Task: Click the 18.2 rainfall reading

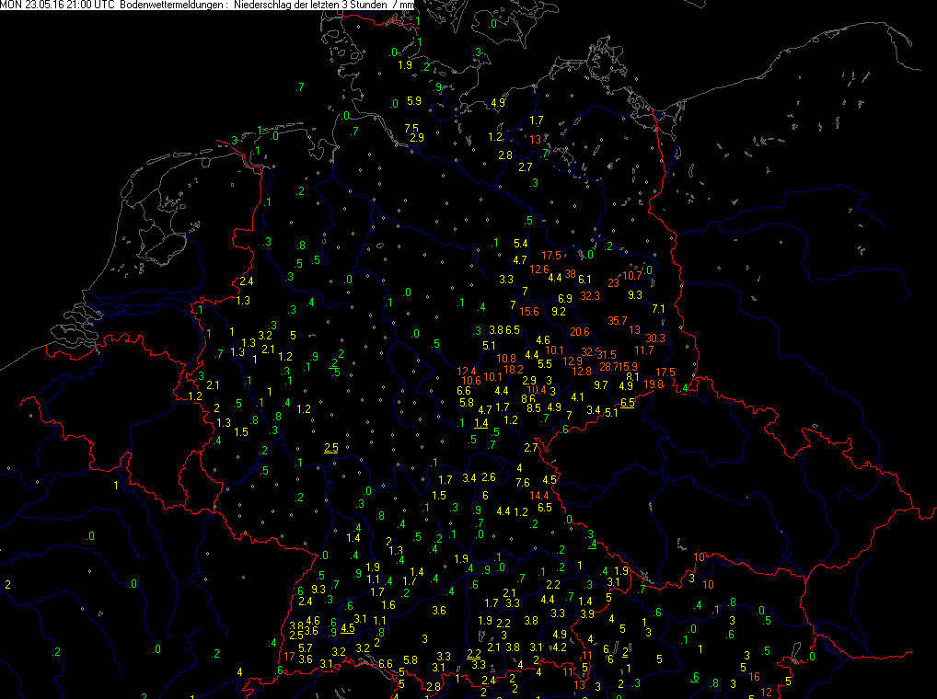Action: coord(513,370)
